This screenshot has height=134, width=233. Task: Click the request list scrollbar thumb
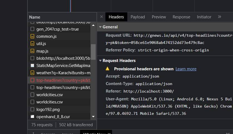[x=93, y=52]
